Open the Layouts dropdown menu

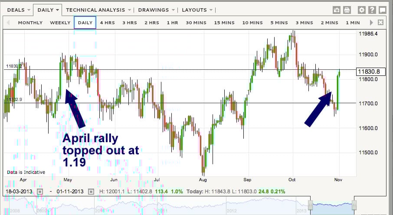point(197,10)
